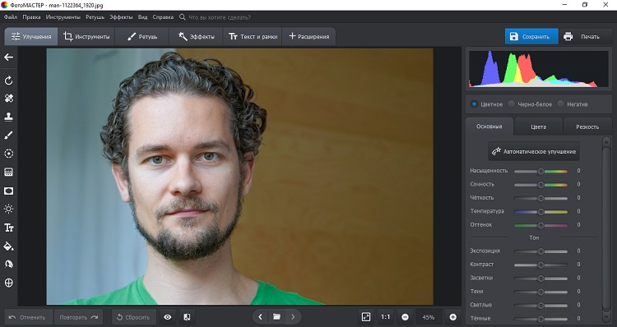Click Автоматическое улучшение button
Screen dimensions: 617x327
[x=534, y=151]
